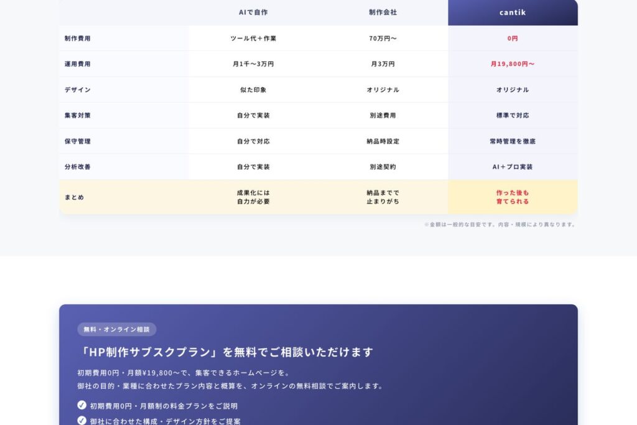Click the ※金額は一般的な目安です footnote
This screenshot has height=425, width=637.
coord(500,224)
